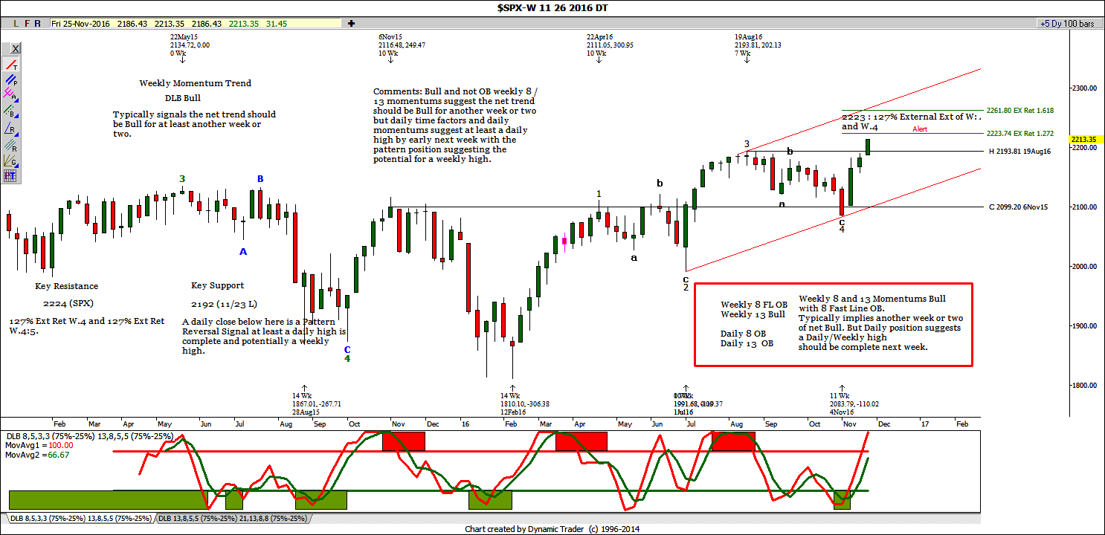
Task: Click the '22Apr16' time marker at top
Action: tap(599, 36)
